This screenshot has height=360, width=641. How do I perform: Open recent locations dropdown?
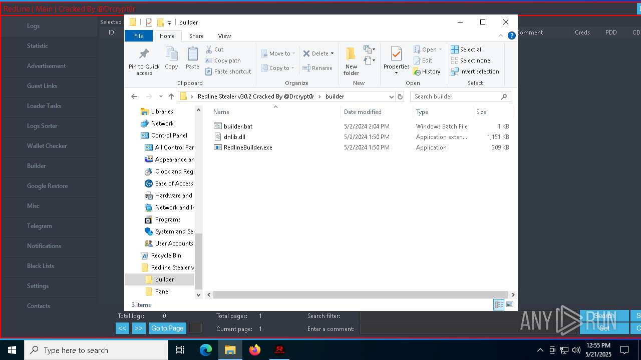161,96
